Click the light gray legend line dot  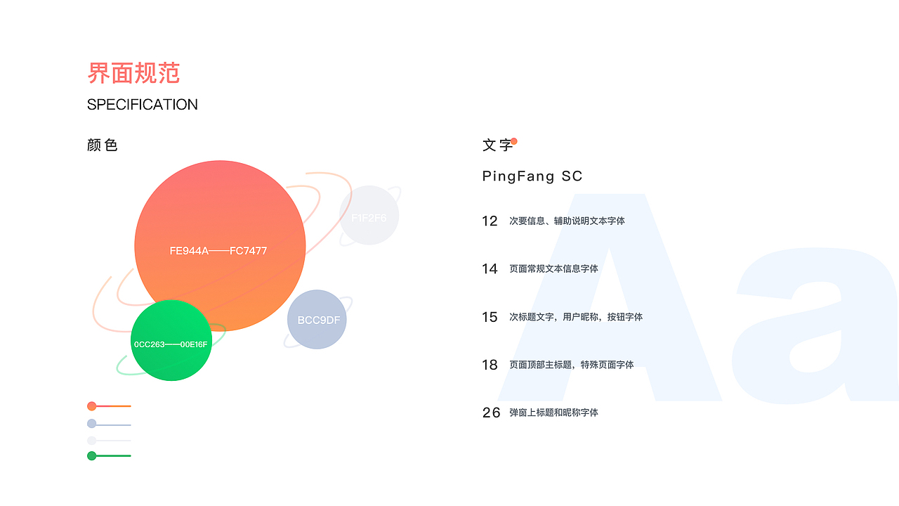tap(91, 441)
